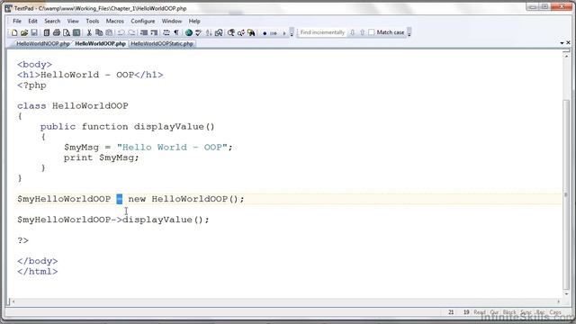Open the Replace dialog icon
This screenshot has width=576, height=324.
point(241,32)
